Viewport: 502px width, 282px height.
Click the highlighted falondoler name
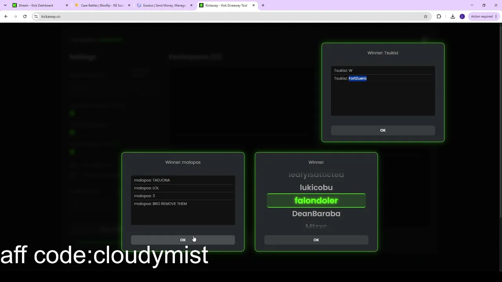pos(316,201)
